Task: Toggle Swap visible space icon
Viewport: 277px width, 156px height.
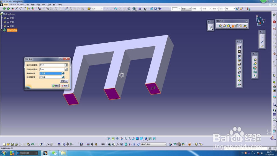Action: click(x=154, y=139)
